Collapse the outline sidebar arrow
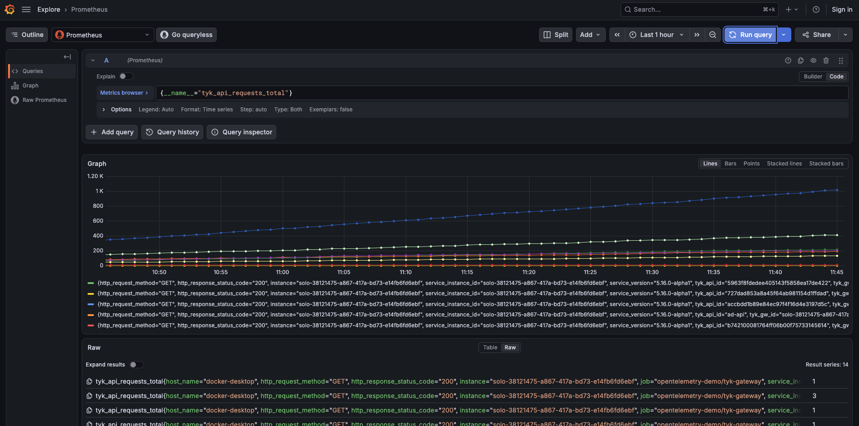 (x=67, y=57)
